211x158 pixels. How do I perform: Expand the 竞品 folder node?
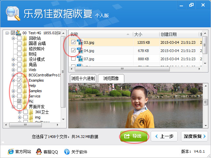pos(13,65)
